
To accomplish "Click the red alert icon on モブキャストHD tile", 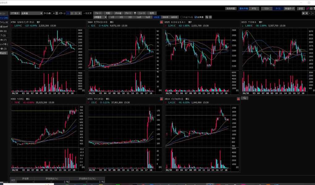I will click(x=161, y=23).
